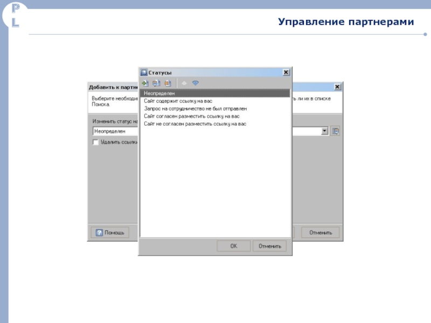Viewport: 431px width, 323px height.
Task: Move status down with blue arrow icon
Action: coord(196,83)
